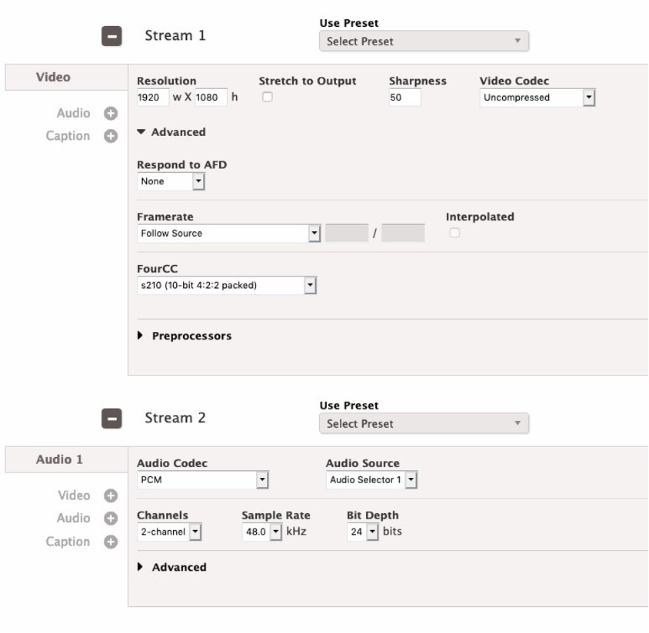Image resolution: width=649 pixels, height=633 pixels.
Task: Expand the Preprocessors section
Action: [x=185, y=336]
